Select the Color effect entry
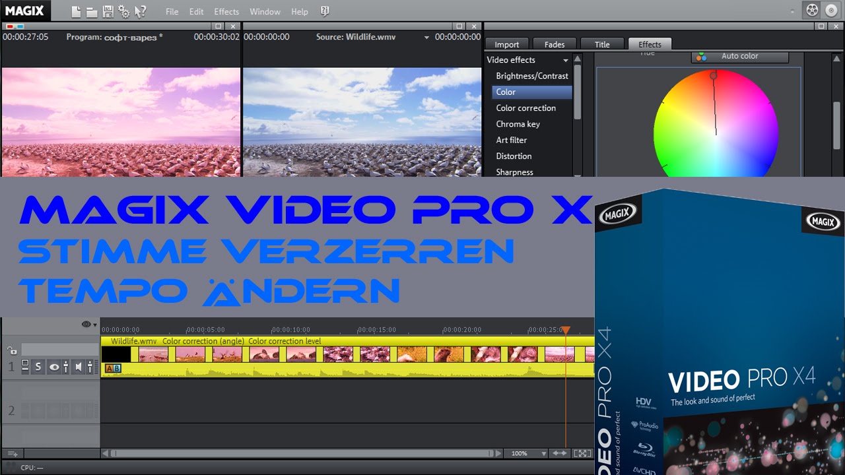This screenshot has width=845, height=475. [532, 92]
